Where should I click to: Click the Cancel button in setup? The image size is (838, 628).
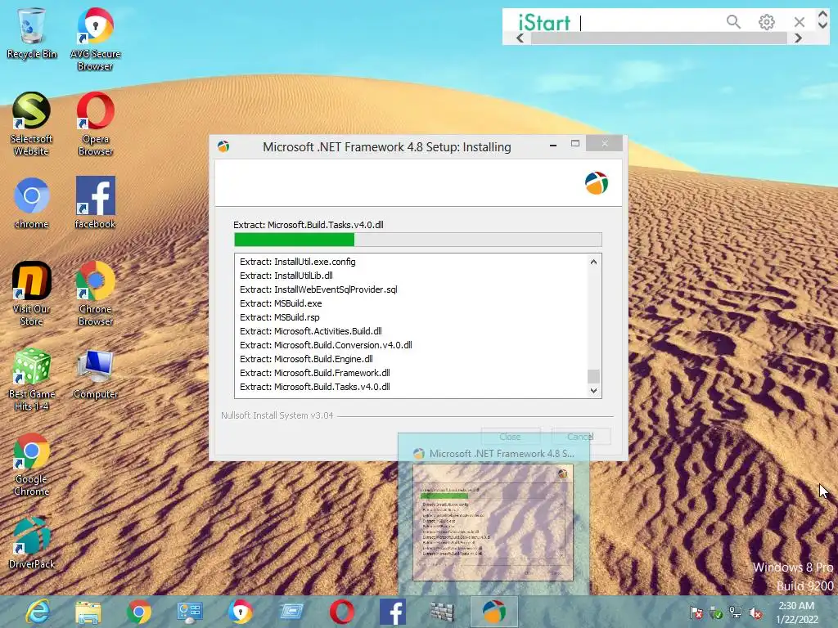point(581,437)
